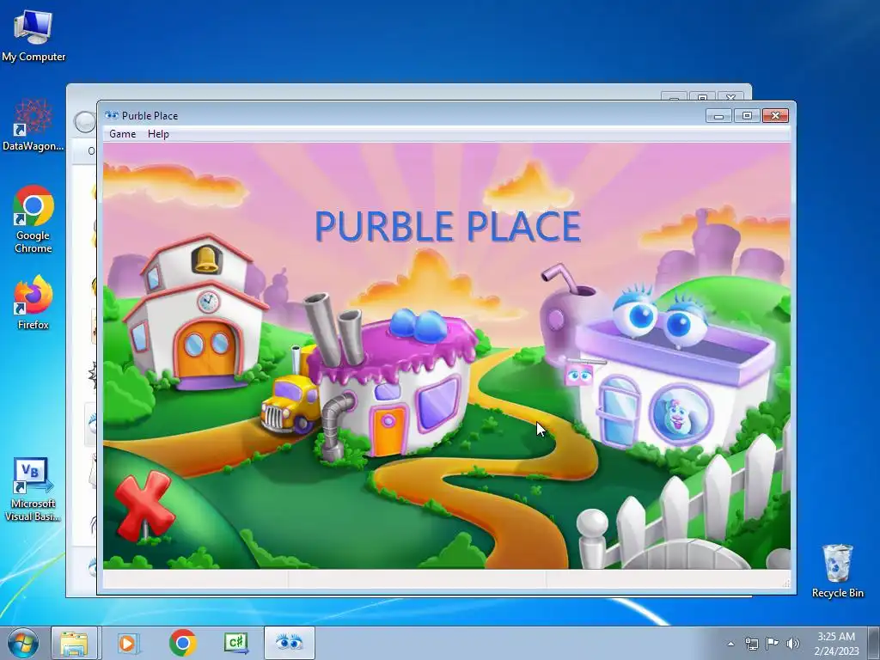
Task: Close the Purble Place window
Action: (776, 116)
